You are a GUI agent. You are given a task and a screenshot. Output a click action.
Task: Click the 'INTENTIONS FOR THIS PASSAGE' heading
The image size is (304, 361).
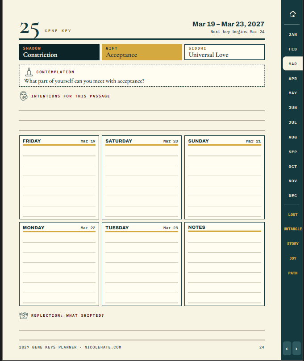click(71, 96)
